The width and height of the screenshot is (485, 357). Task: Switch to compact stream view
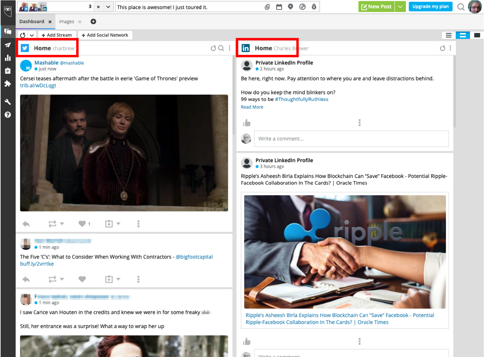[449, 35]
